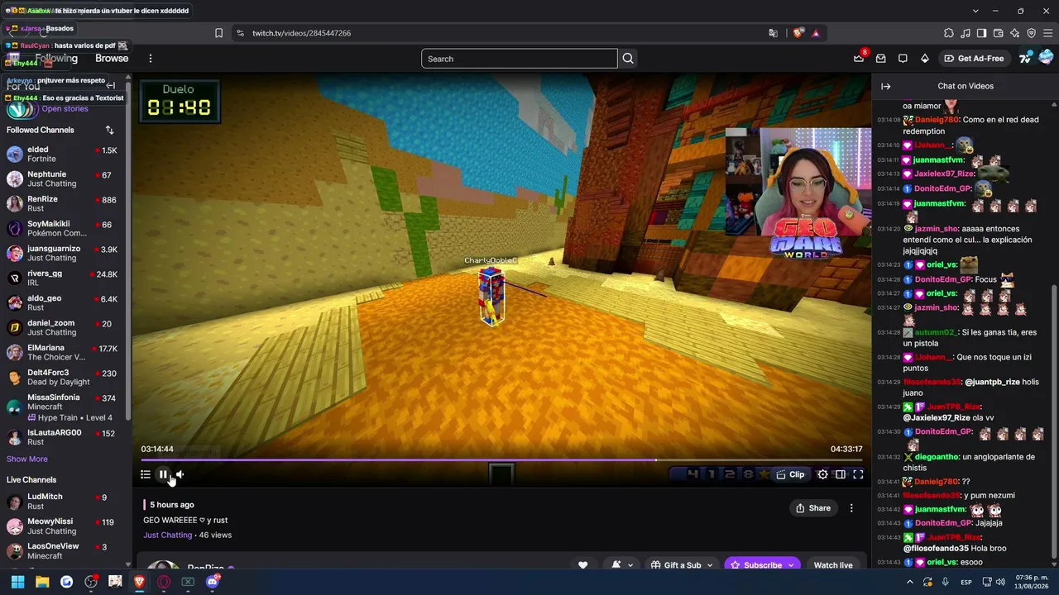Open the notification bell dropdown
1059x595 pixels.
tap(621, 565)
